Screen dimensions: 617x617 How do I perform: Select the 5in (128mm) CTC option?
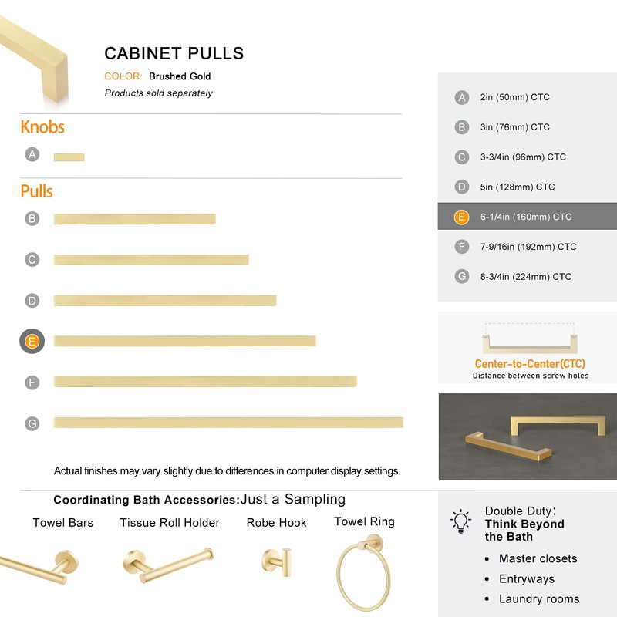528,187
